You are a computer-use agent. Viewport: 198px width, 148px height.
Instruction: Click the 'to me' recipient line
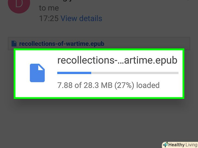49,8
